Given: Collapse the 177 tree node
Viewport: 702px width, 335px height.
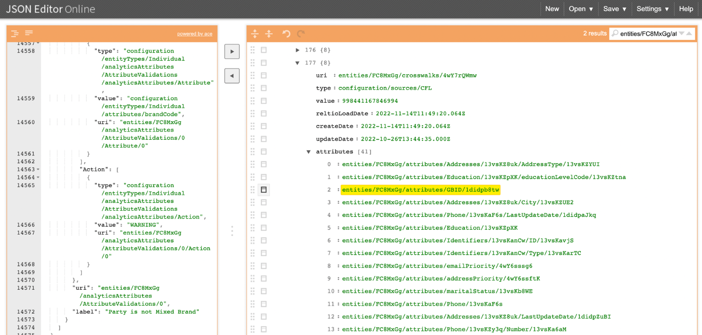Looking at the screenshot, I should [297, 63].
